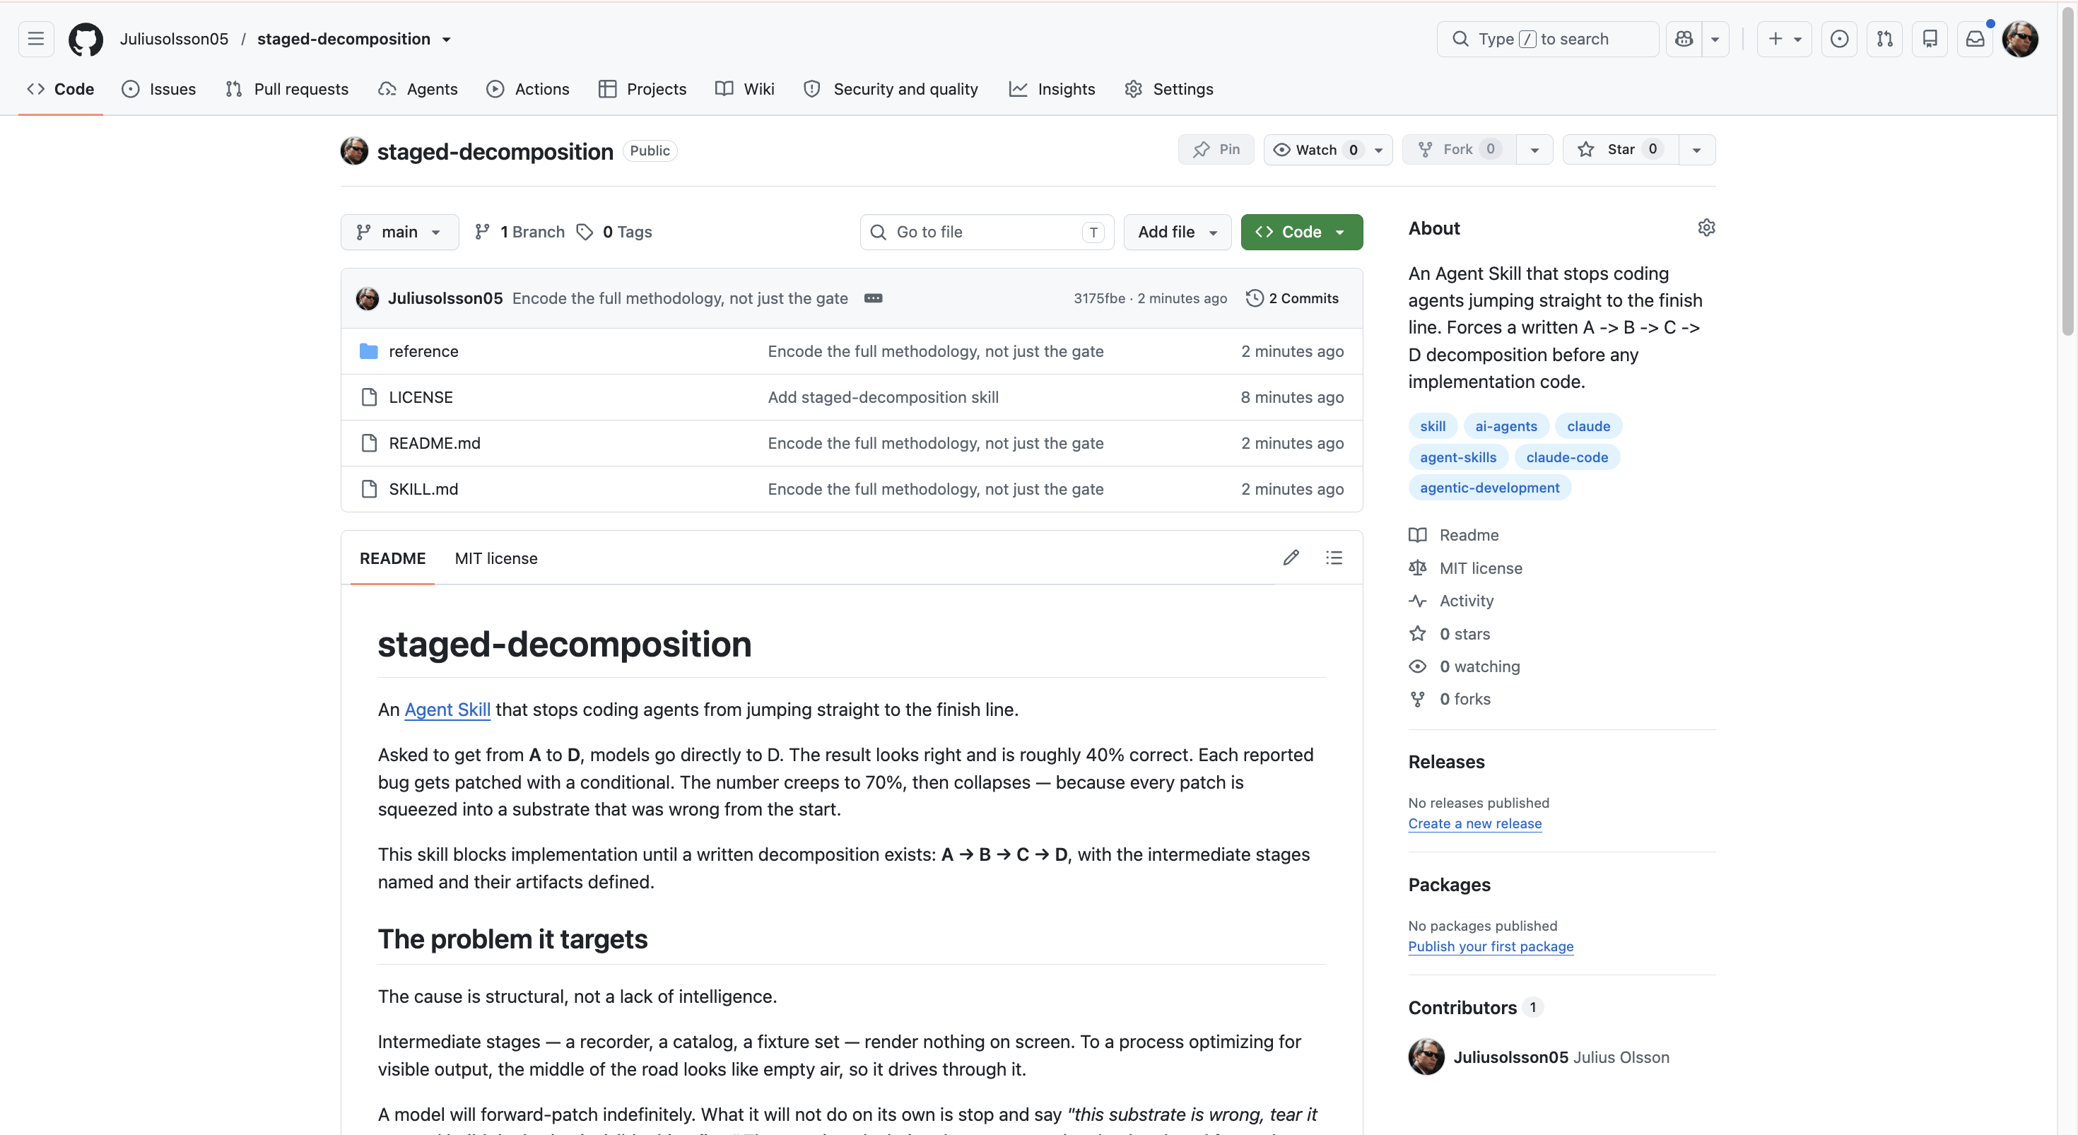Open the Copilot chat icon
Image resolution: width=2078 pixels, height=1135 pixels.
[1684, 39]
